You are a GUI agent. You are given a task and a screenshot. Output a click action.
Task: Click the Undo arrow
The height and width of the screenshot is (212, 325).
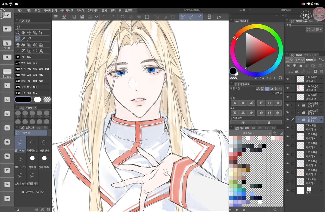click(x=104, y=17)
